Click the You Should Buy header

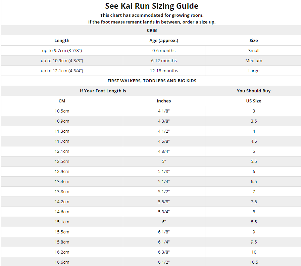point(254,91)
